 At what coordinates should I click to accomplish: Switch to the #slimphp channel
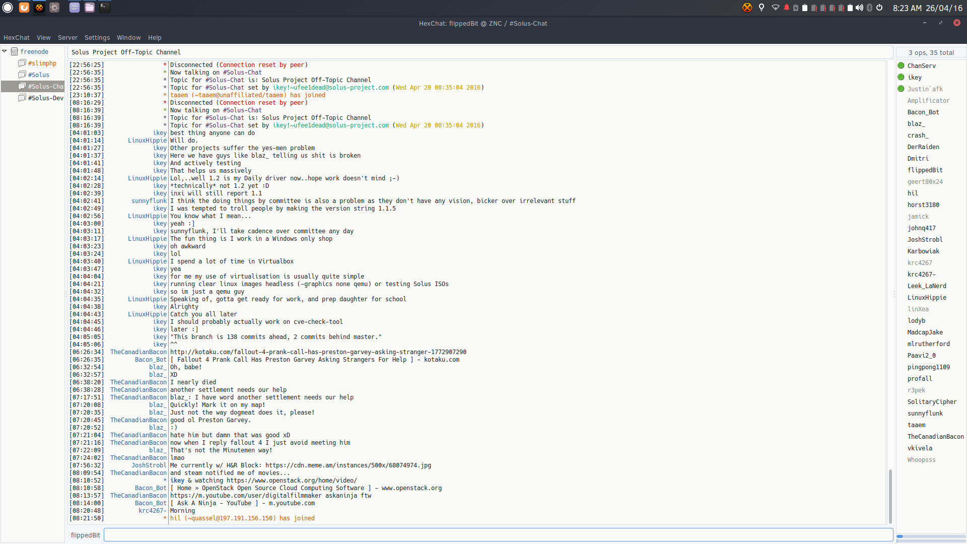(x=42, y=63)
